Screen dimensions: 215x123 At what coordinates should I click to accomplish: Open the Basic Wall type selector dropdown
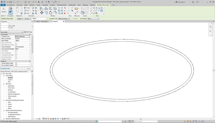pos(32,27)
